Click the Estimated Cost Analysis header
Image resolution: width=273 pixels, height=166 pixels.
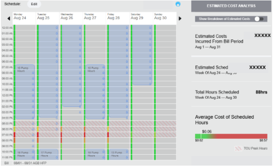pyautogui.click(x=231, y=6)
